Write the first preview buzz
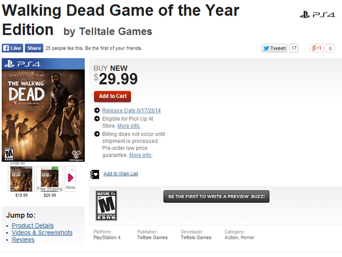Image resolution: width=342 pixels, height=257 pixels. click(217, 197)
